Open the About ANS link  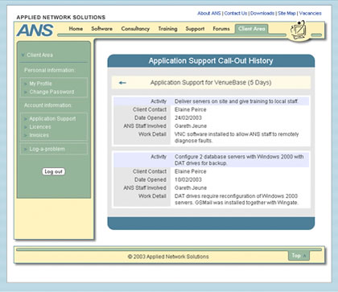tap(209, 13)
